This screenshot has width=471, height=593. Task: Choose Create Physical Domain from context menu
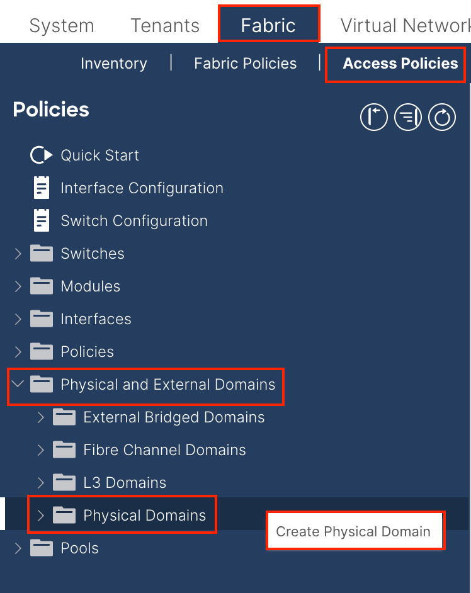point(353,531)
